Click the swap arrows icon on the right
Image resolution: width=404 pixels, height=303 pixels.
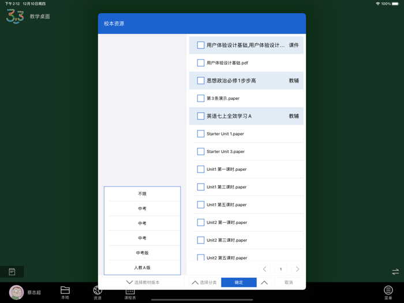395,272
